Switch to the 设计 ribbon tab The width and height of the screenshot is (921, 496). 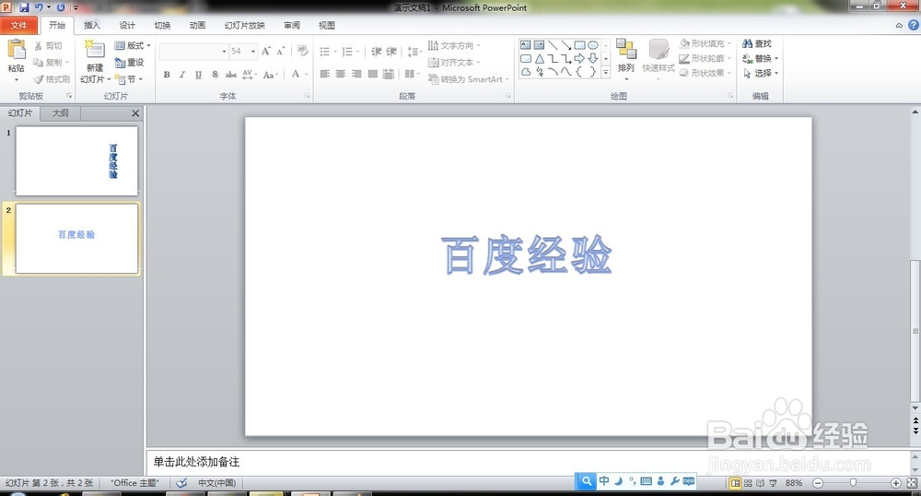(127, 25)
